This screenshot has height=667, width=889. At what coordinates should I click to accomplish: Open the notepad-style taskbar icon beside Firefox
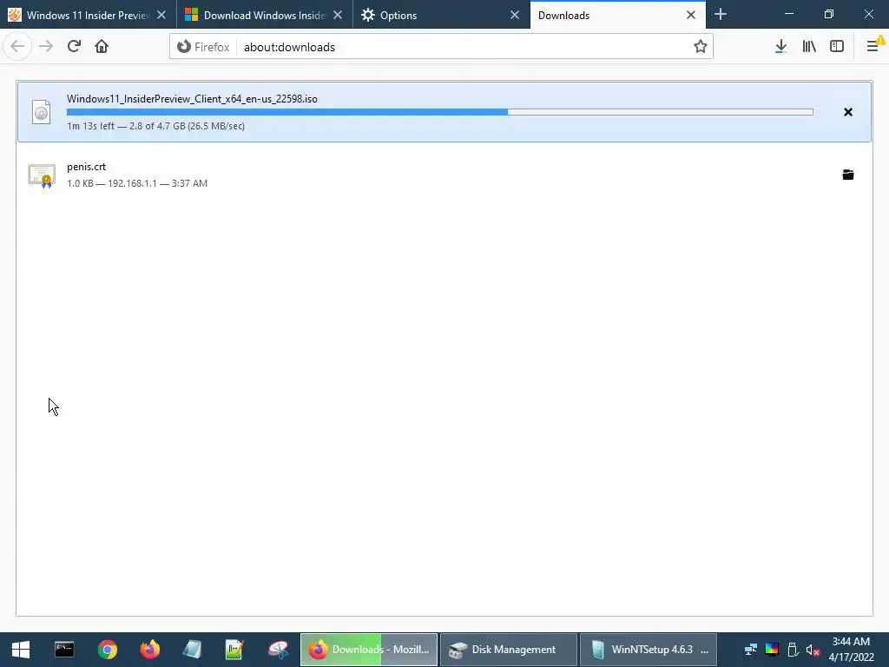pyautogui.click(x=192, y=650)
